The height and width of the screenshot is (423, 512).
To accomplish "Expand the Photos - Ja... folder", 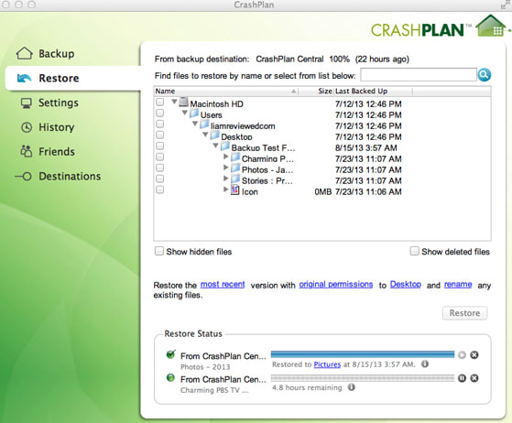I will (225, 168).
